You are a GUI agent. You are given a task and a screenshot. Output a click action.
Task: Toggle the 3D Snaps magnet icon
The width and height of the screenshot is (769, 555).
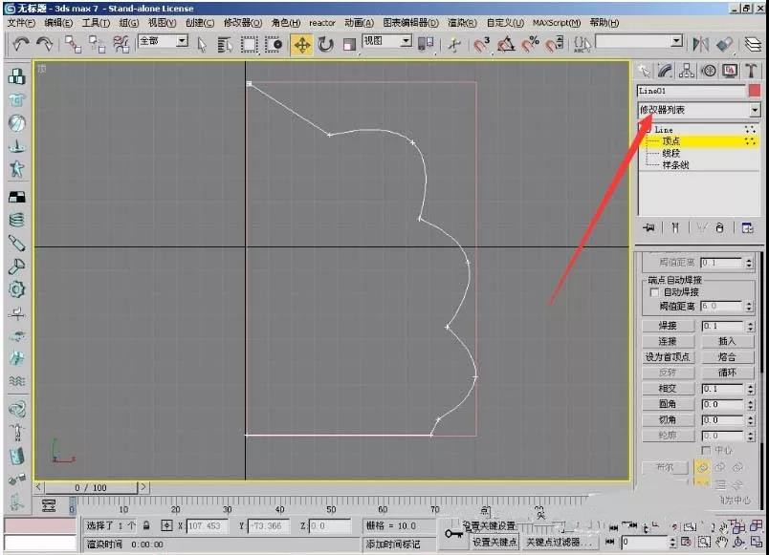click(x=481, y=45)
